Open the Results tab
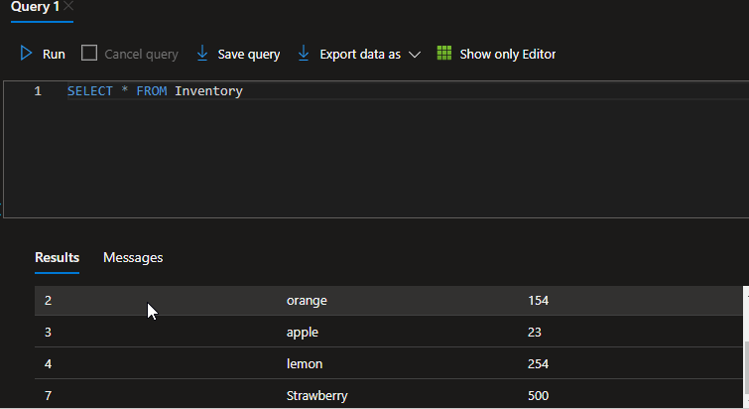 57,257
